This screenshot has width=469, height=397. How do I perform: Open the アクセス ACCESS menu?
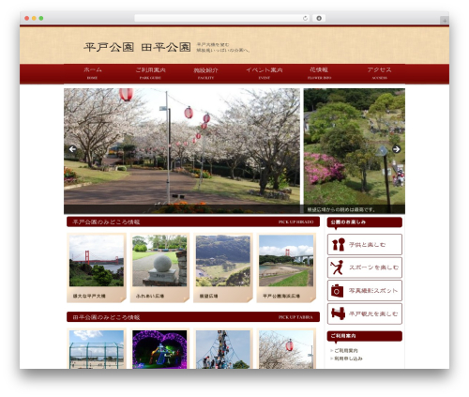click(379, 73)
